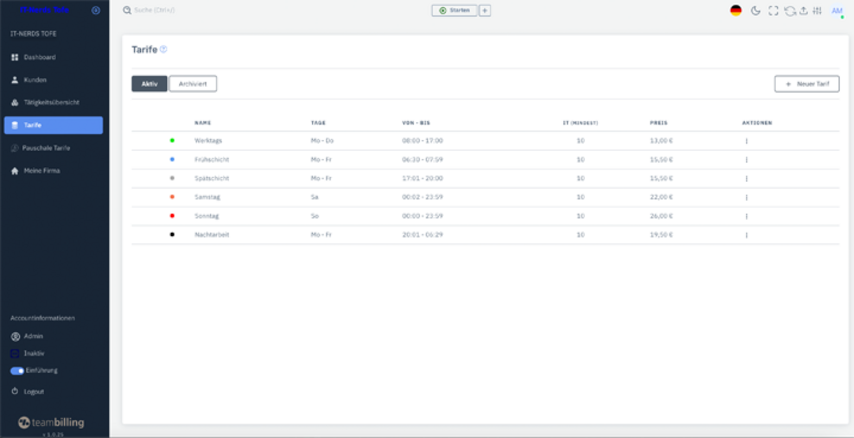Click the refresh sync icon
Viewport: 854px width, 438px height.
pos(790,11)
